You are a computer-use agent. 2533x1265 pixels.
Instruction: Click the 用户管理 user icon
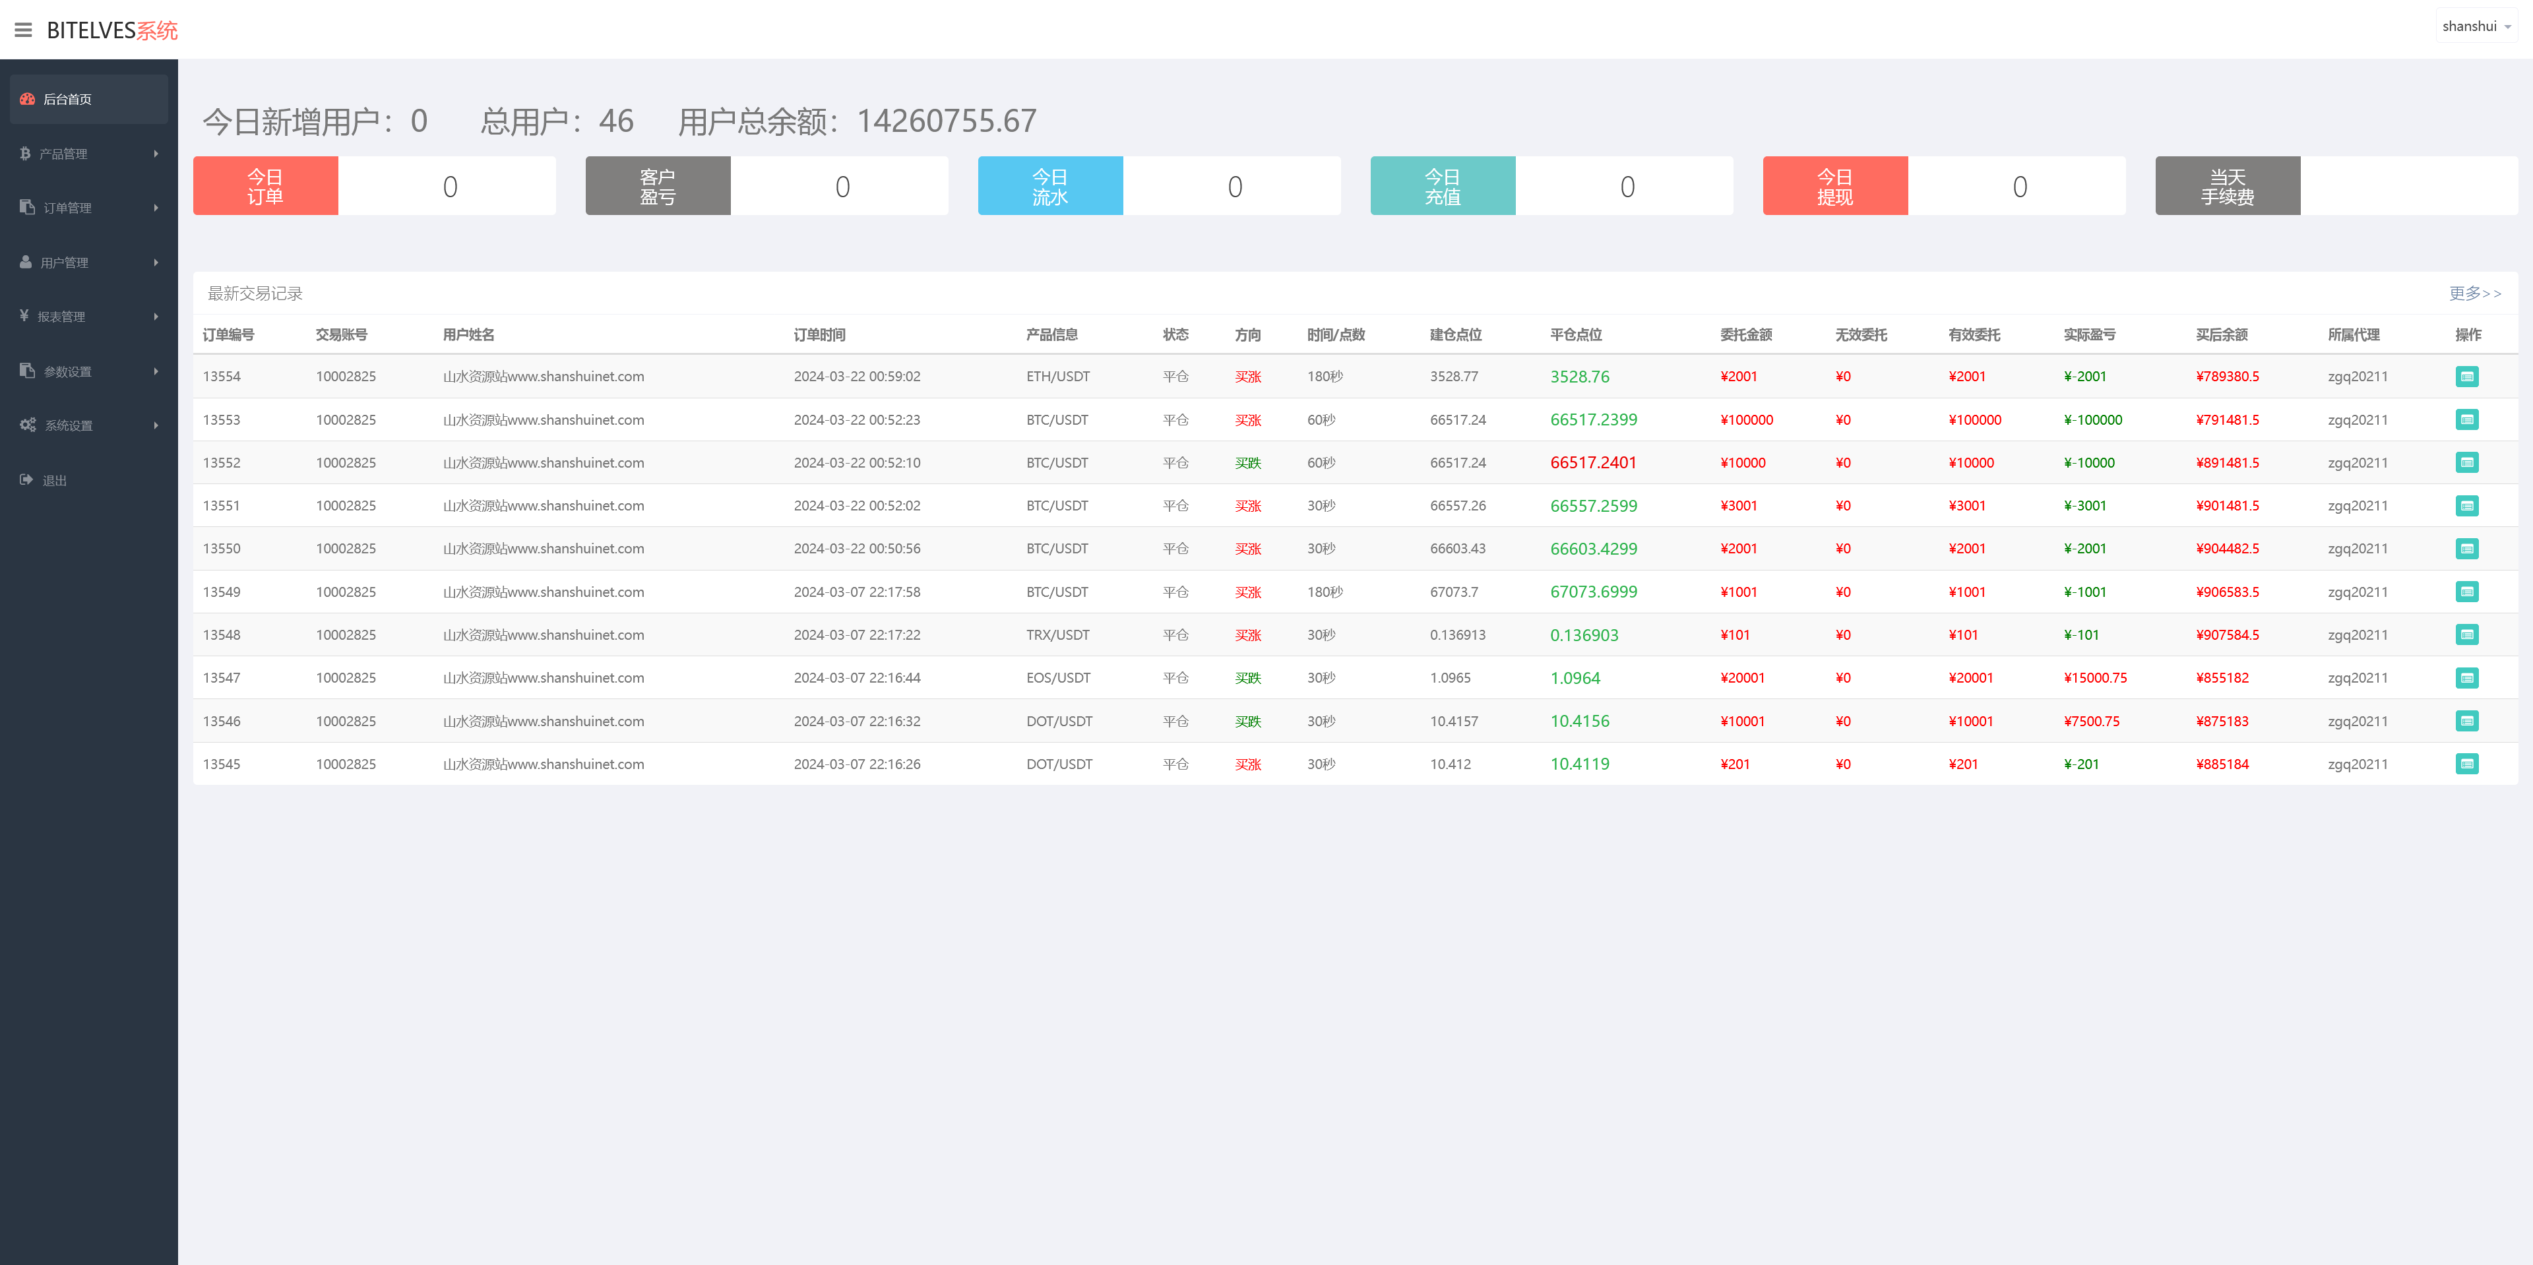pos(24,261)
